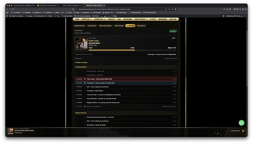This screenshot has width=253, height=144.
Task: Click the WordPress logo in admin bar
Action: [x=7, y=16]
